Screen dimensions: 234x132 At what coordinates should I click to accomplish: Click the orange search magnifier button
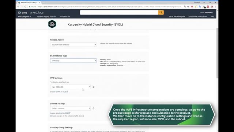161,12
